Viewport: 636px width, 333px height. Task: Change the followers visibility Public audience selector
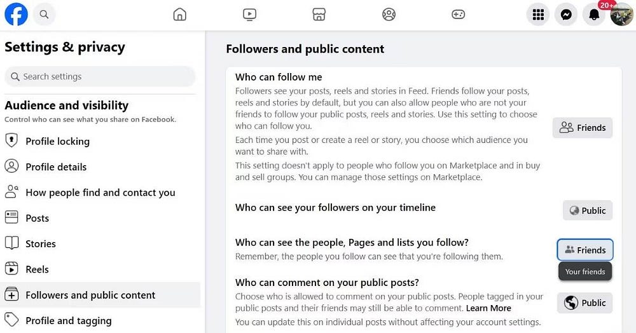[x=587, y=210]
